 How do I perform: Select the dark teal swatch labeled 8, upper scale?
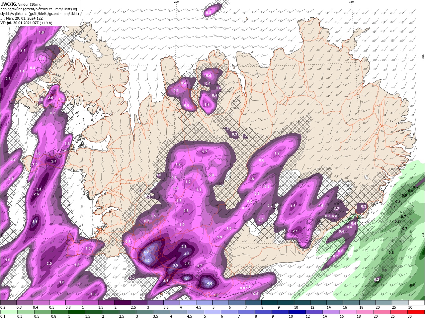pos(270,303)
